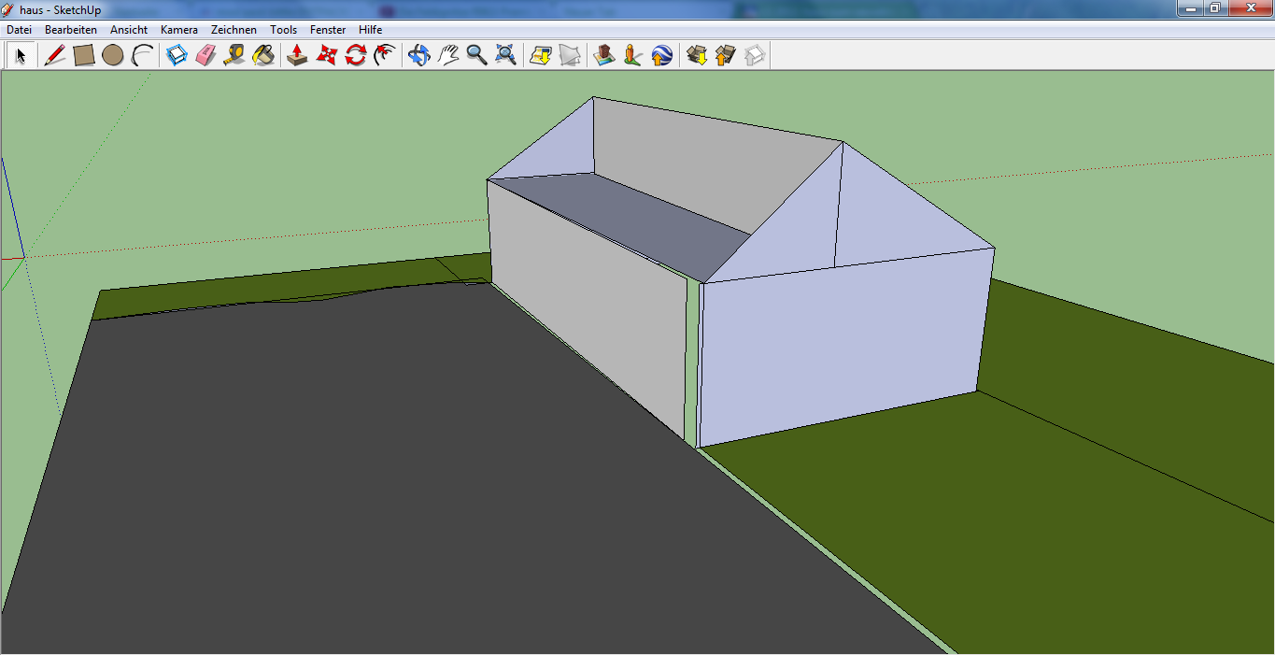This screenshot has height=655, width=1275.
Task: Open the Photo Textures tool
Action: [633, 55]
